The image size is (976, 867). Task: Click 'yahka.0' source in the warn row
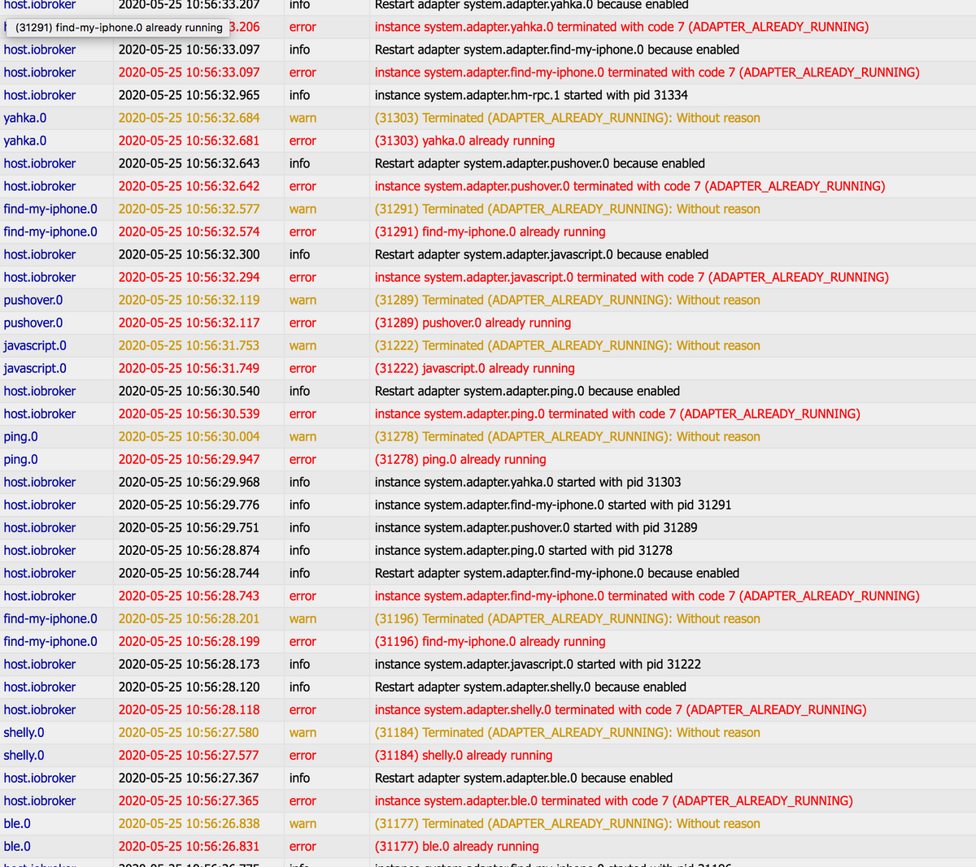coord(25,118)
